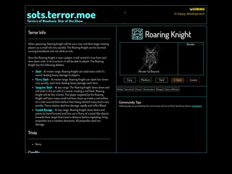Click the Ranged tag

(160, 89)
